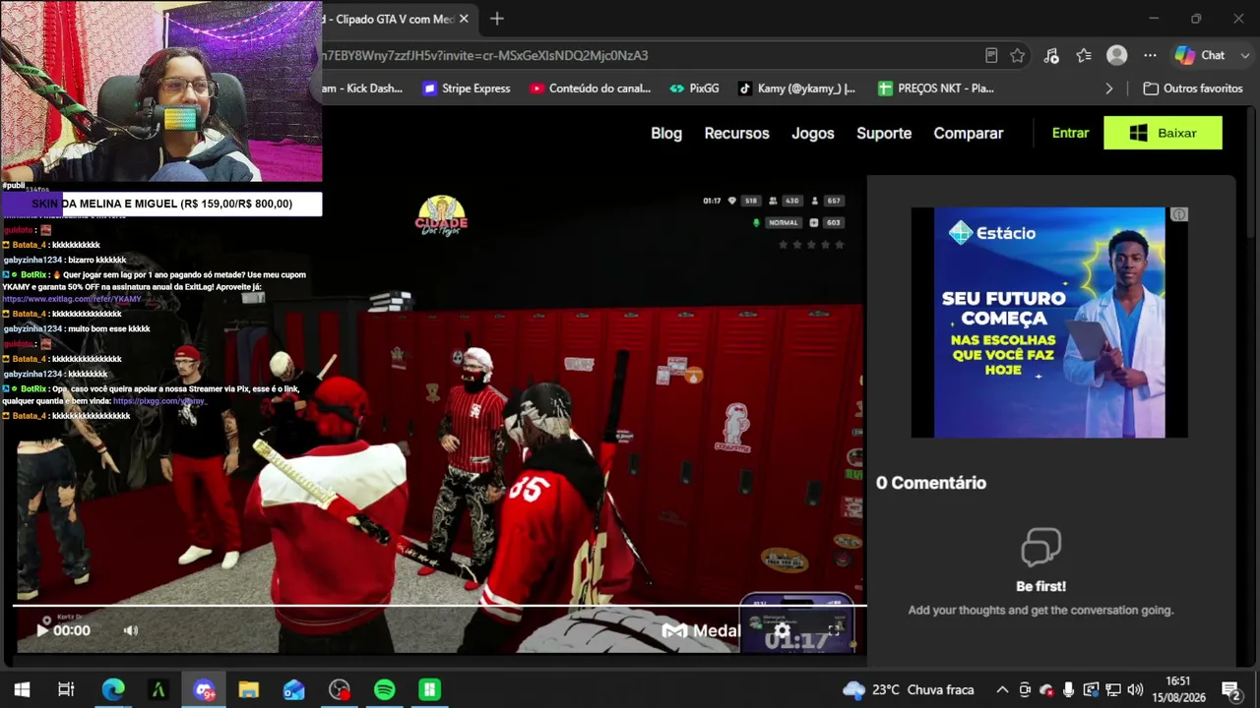Open browser settings and more menu

pyautogui.click(x=1150, y=55)
